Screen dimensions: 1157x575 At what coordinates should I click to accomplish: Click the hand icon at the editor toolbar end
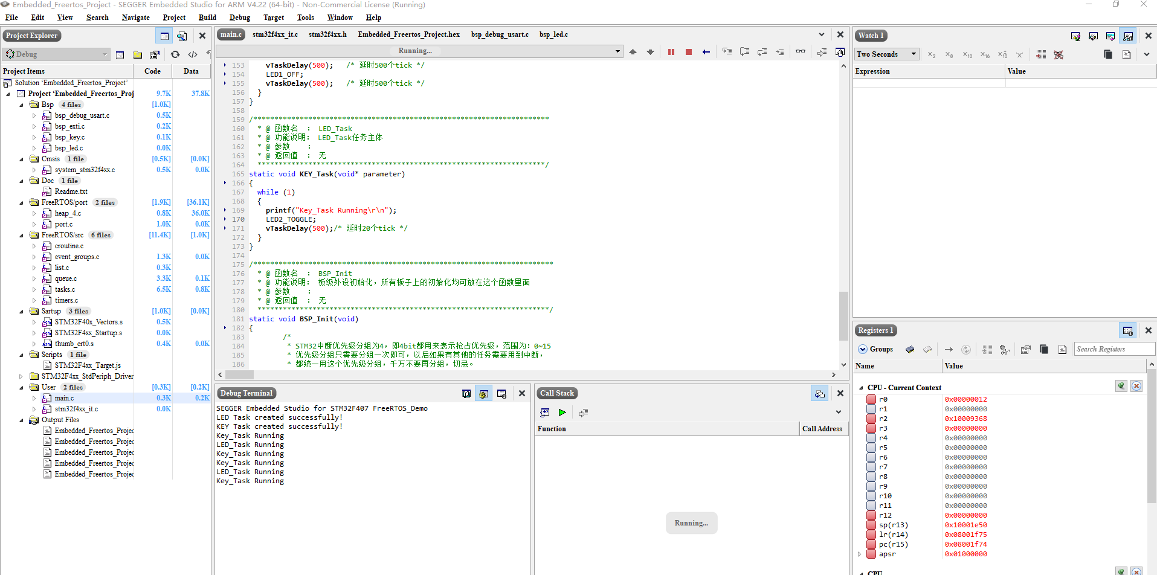tap(840, 52)
